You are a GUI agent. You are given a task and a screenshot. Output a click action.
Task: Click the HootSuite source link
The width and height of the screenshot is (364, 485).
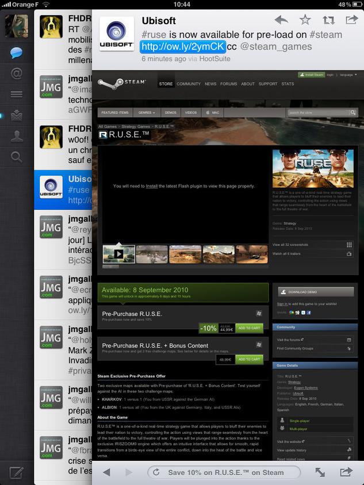[215, 59]
